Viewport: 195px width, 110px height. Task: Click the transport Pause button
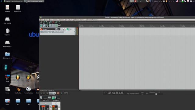54,93
